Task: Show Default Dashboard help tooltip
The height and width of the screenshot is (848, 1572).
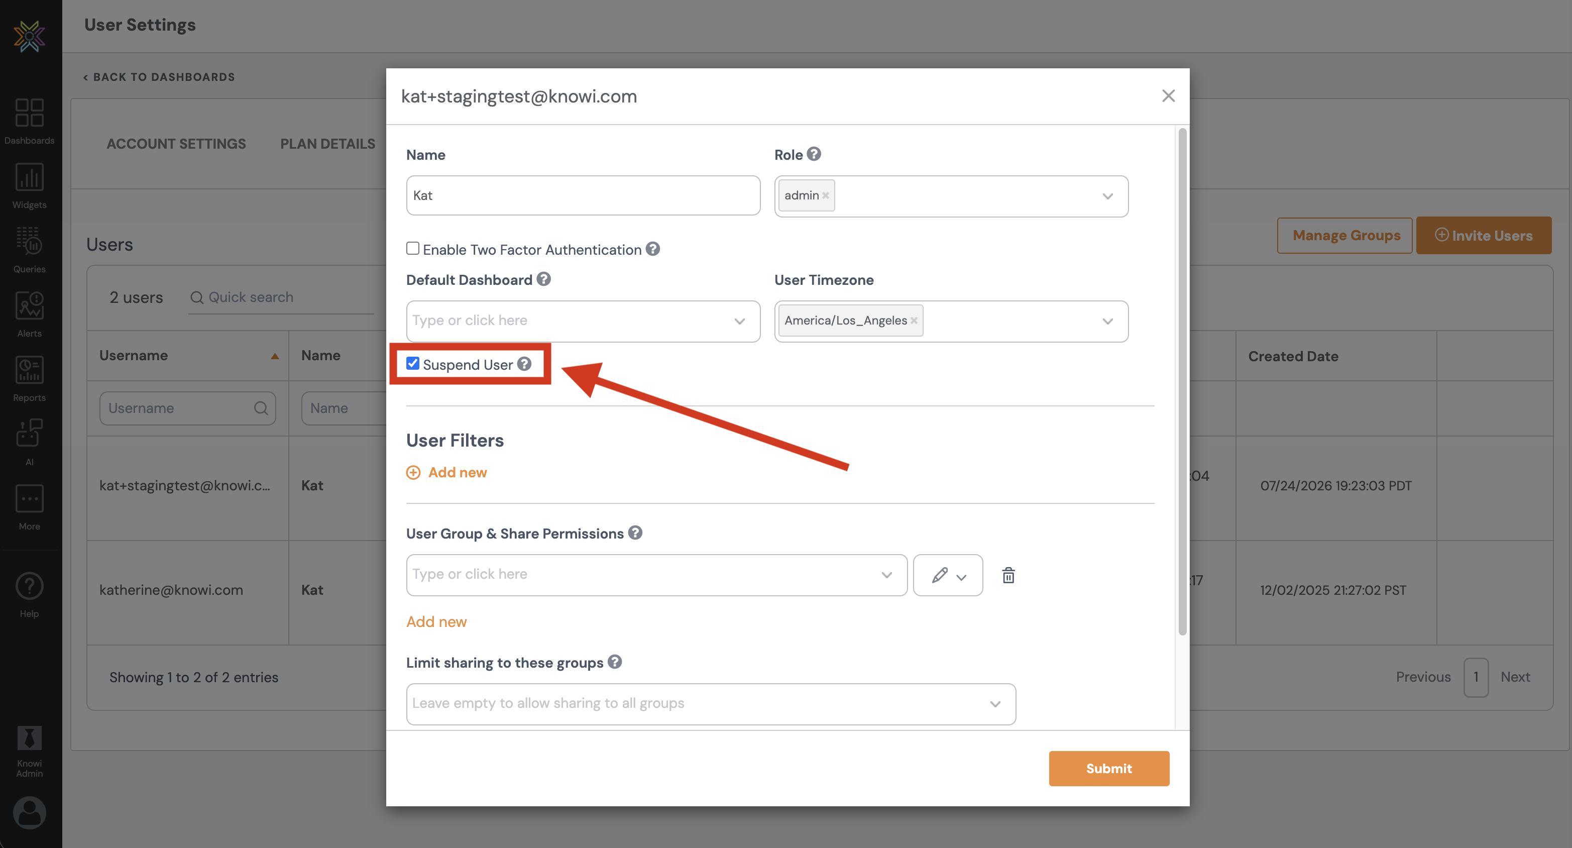Action: coord(543,279)
